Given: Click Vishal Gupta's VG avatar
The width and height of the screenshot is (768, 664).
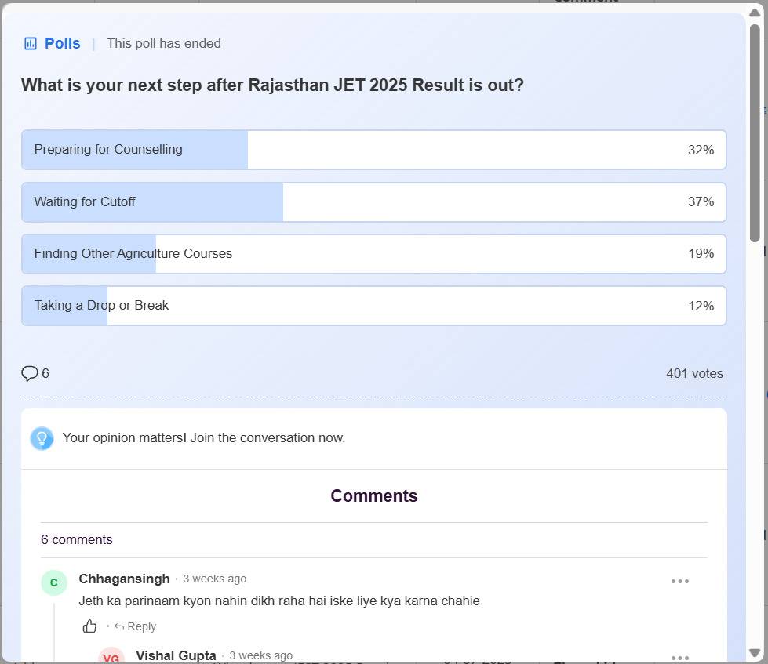Looking at the screenshot, I should tap(111, 657).
